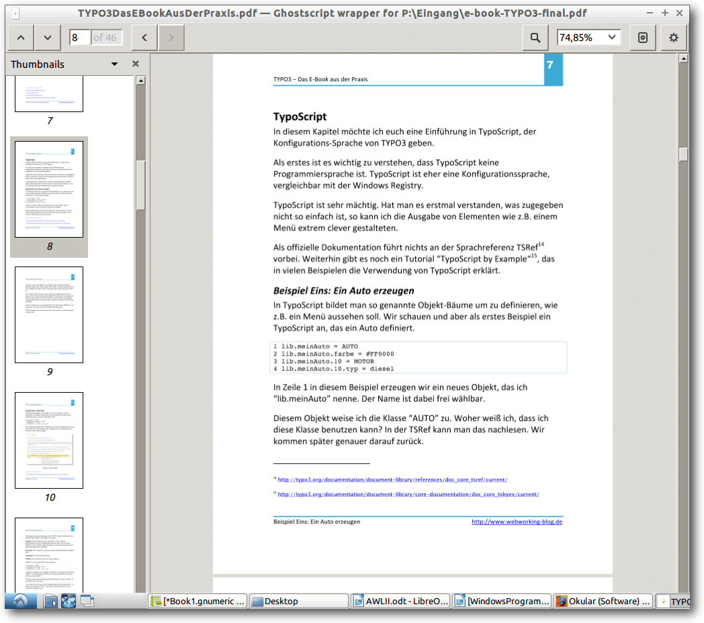Open the view options button beside zoom
704x623 pixels.
click(643, 38)
